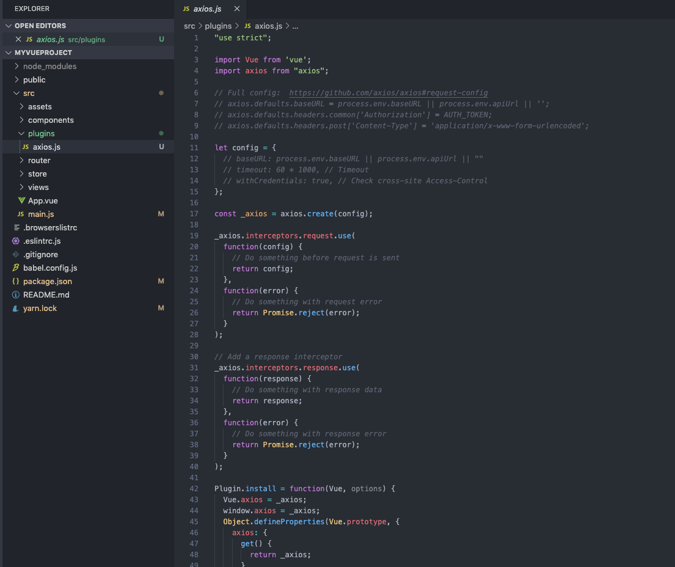
Task: Close axios.js in Open Editors list
Action: pyautogui.click(x=18, y=39)
